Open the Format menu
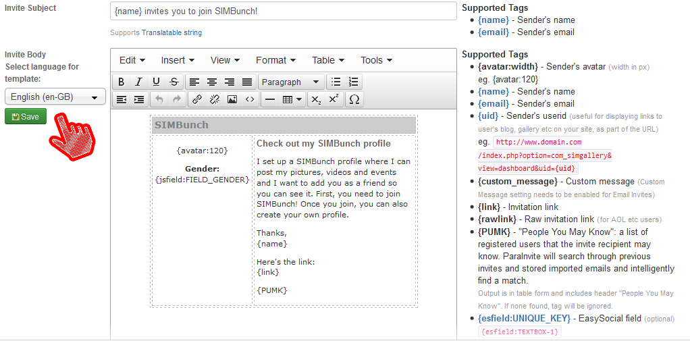The width and height of the screenshot is (690, 341). click(x=276, y=60)
